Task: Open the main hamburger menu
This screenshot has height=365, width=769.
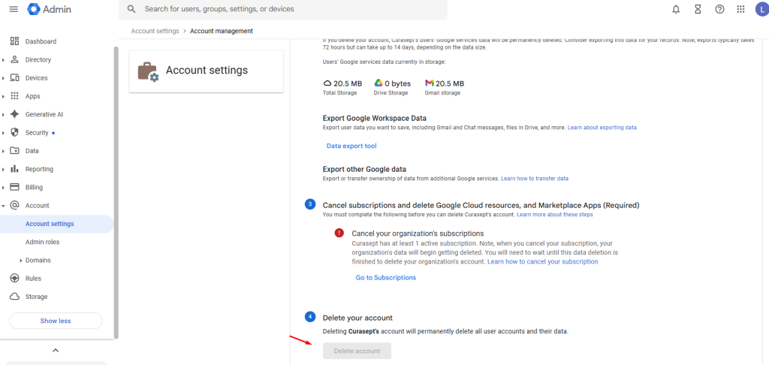Action: [x=14, y=9]
